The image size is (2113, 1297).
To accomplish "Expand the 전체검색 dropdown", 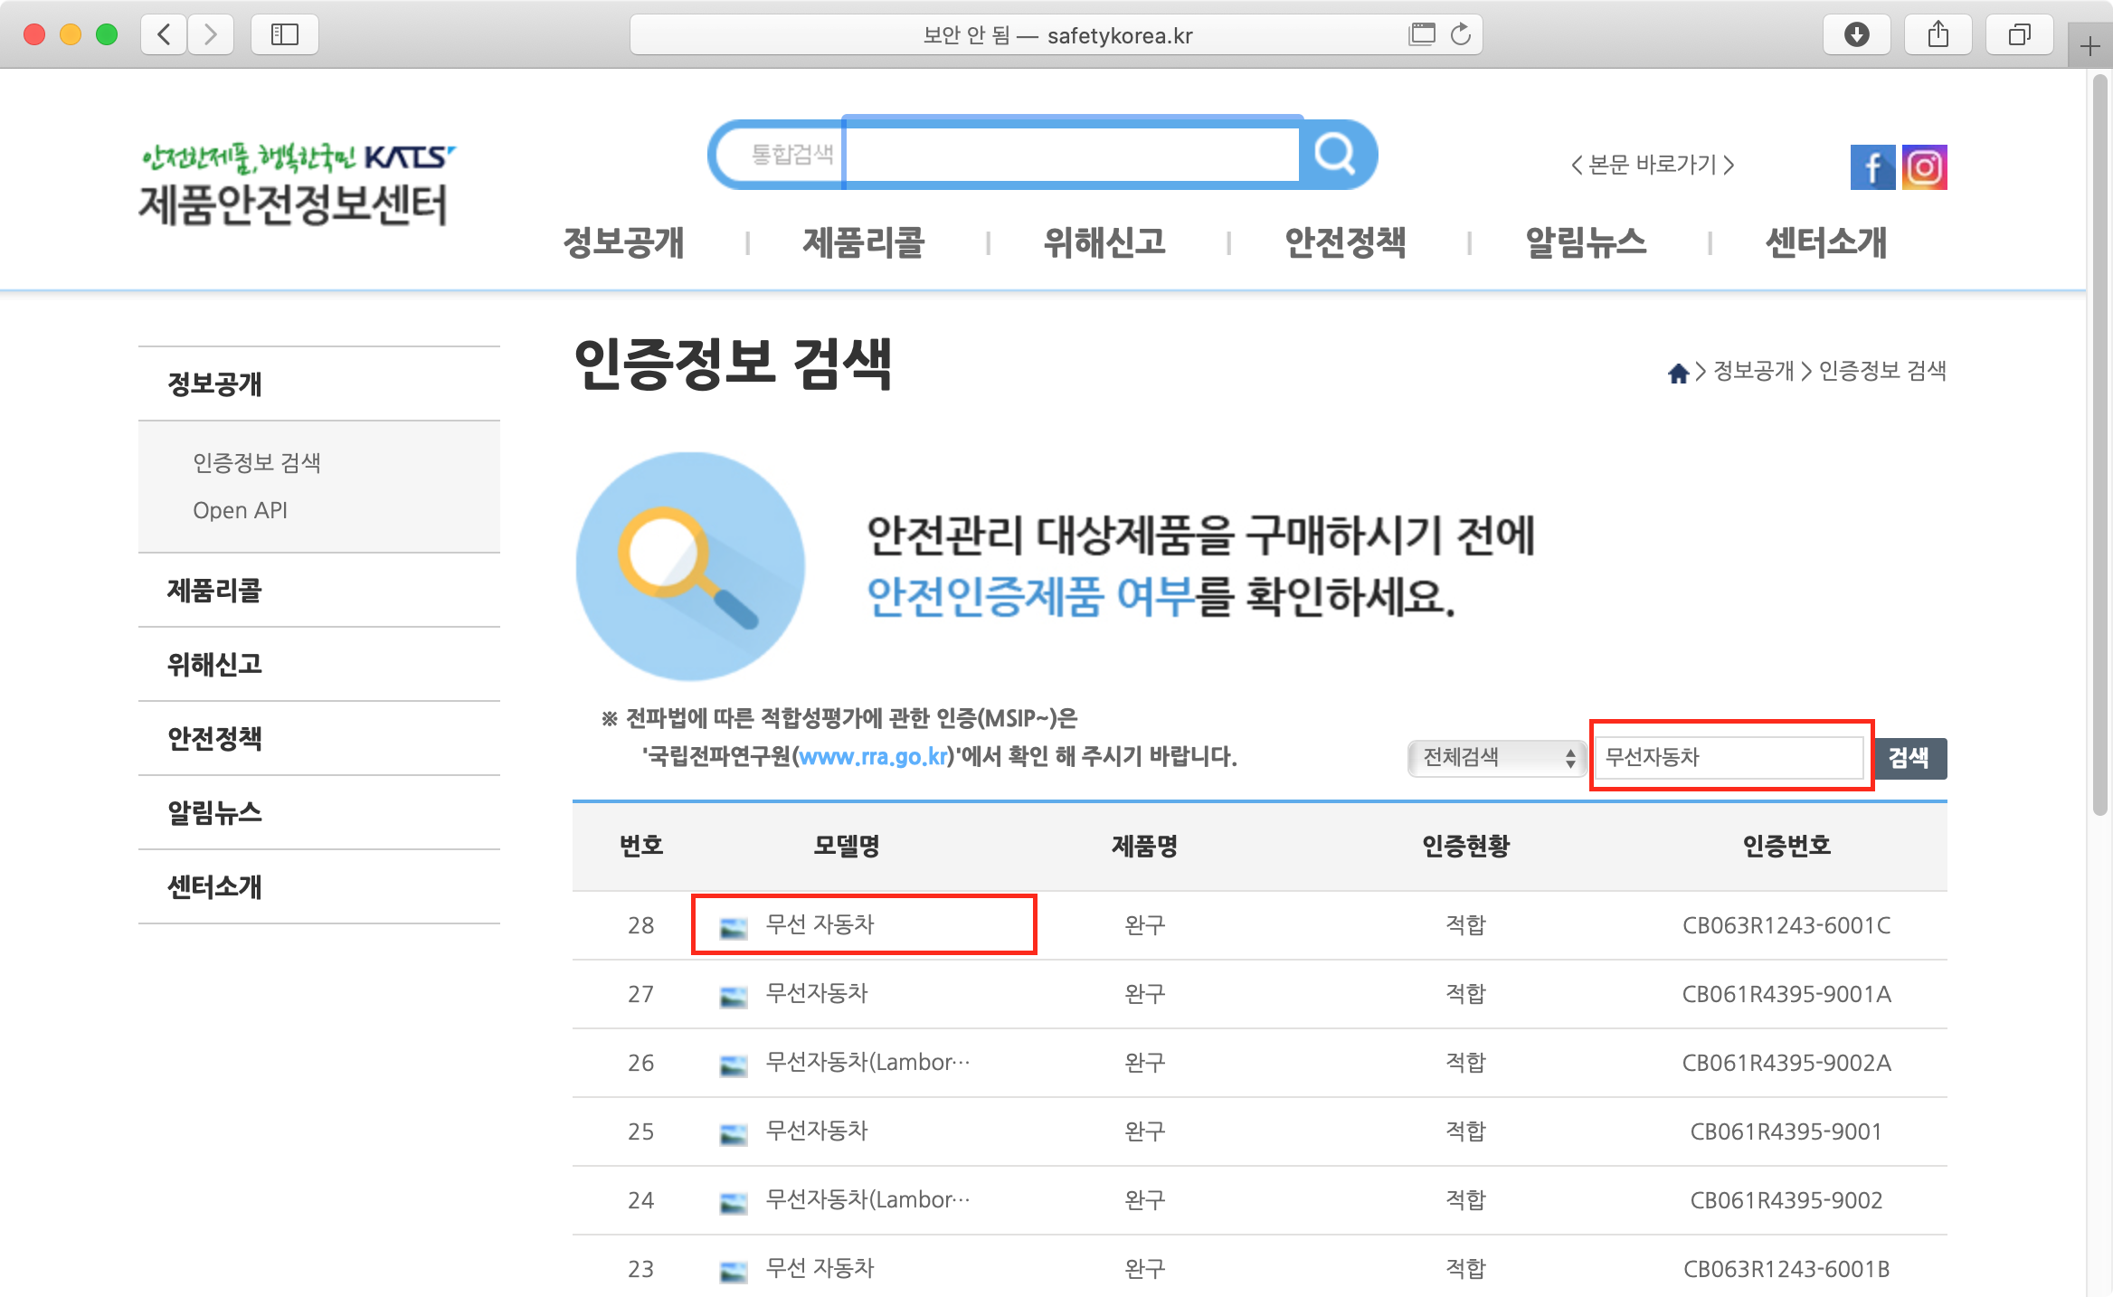I will [x=1496, y=758].
